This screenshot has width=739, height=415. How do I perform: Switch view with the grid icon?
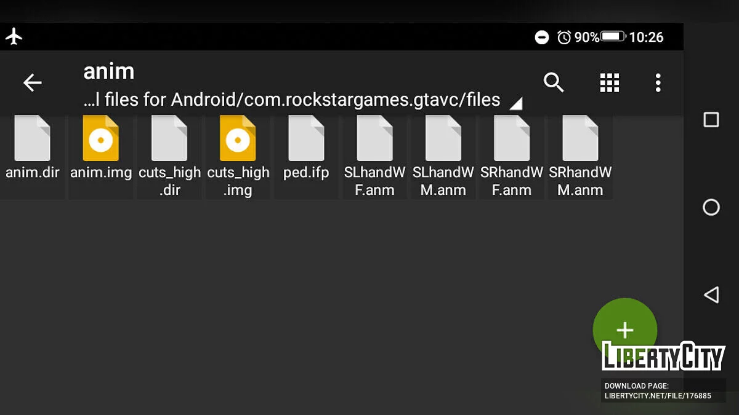point(609,82)
